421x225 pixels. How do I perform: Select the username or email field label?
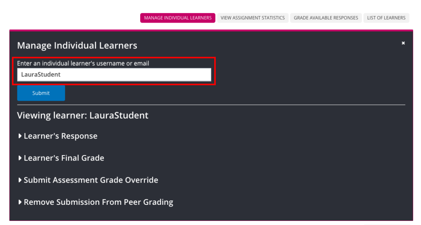coord(83,63)
